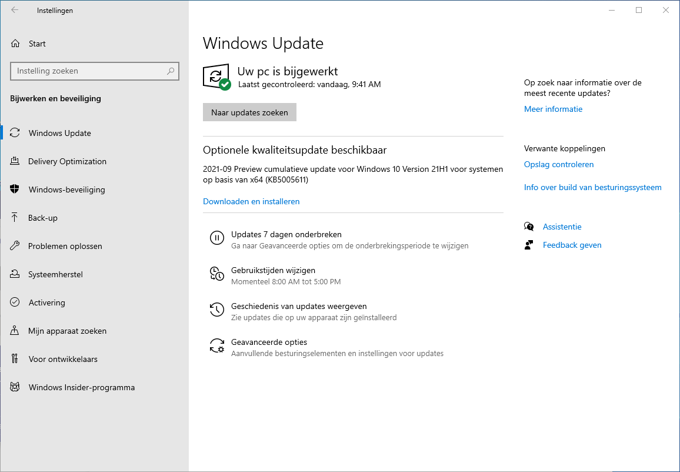Focus the Instelling zoeken search field
680x472 pixels.
pyautogui.click(x=88, y=71)
